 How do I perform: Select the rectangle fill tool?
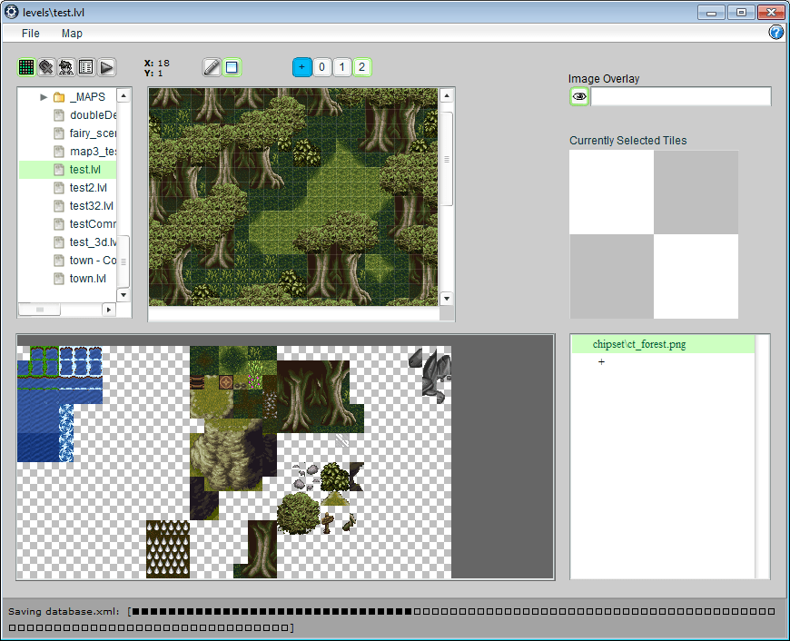click(232, 67)
